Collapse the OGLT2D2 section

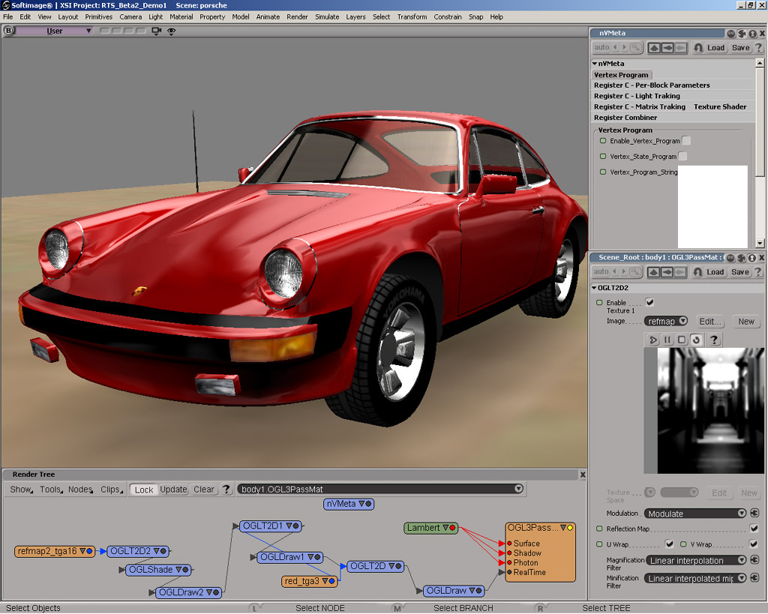(595, 287)
